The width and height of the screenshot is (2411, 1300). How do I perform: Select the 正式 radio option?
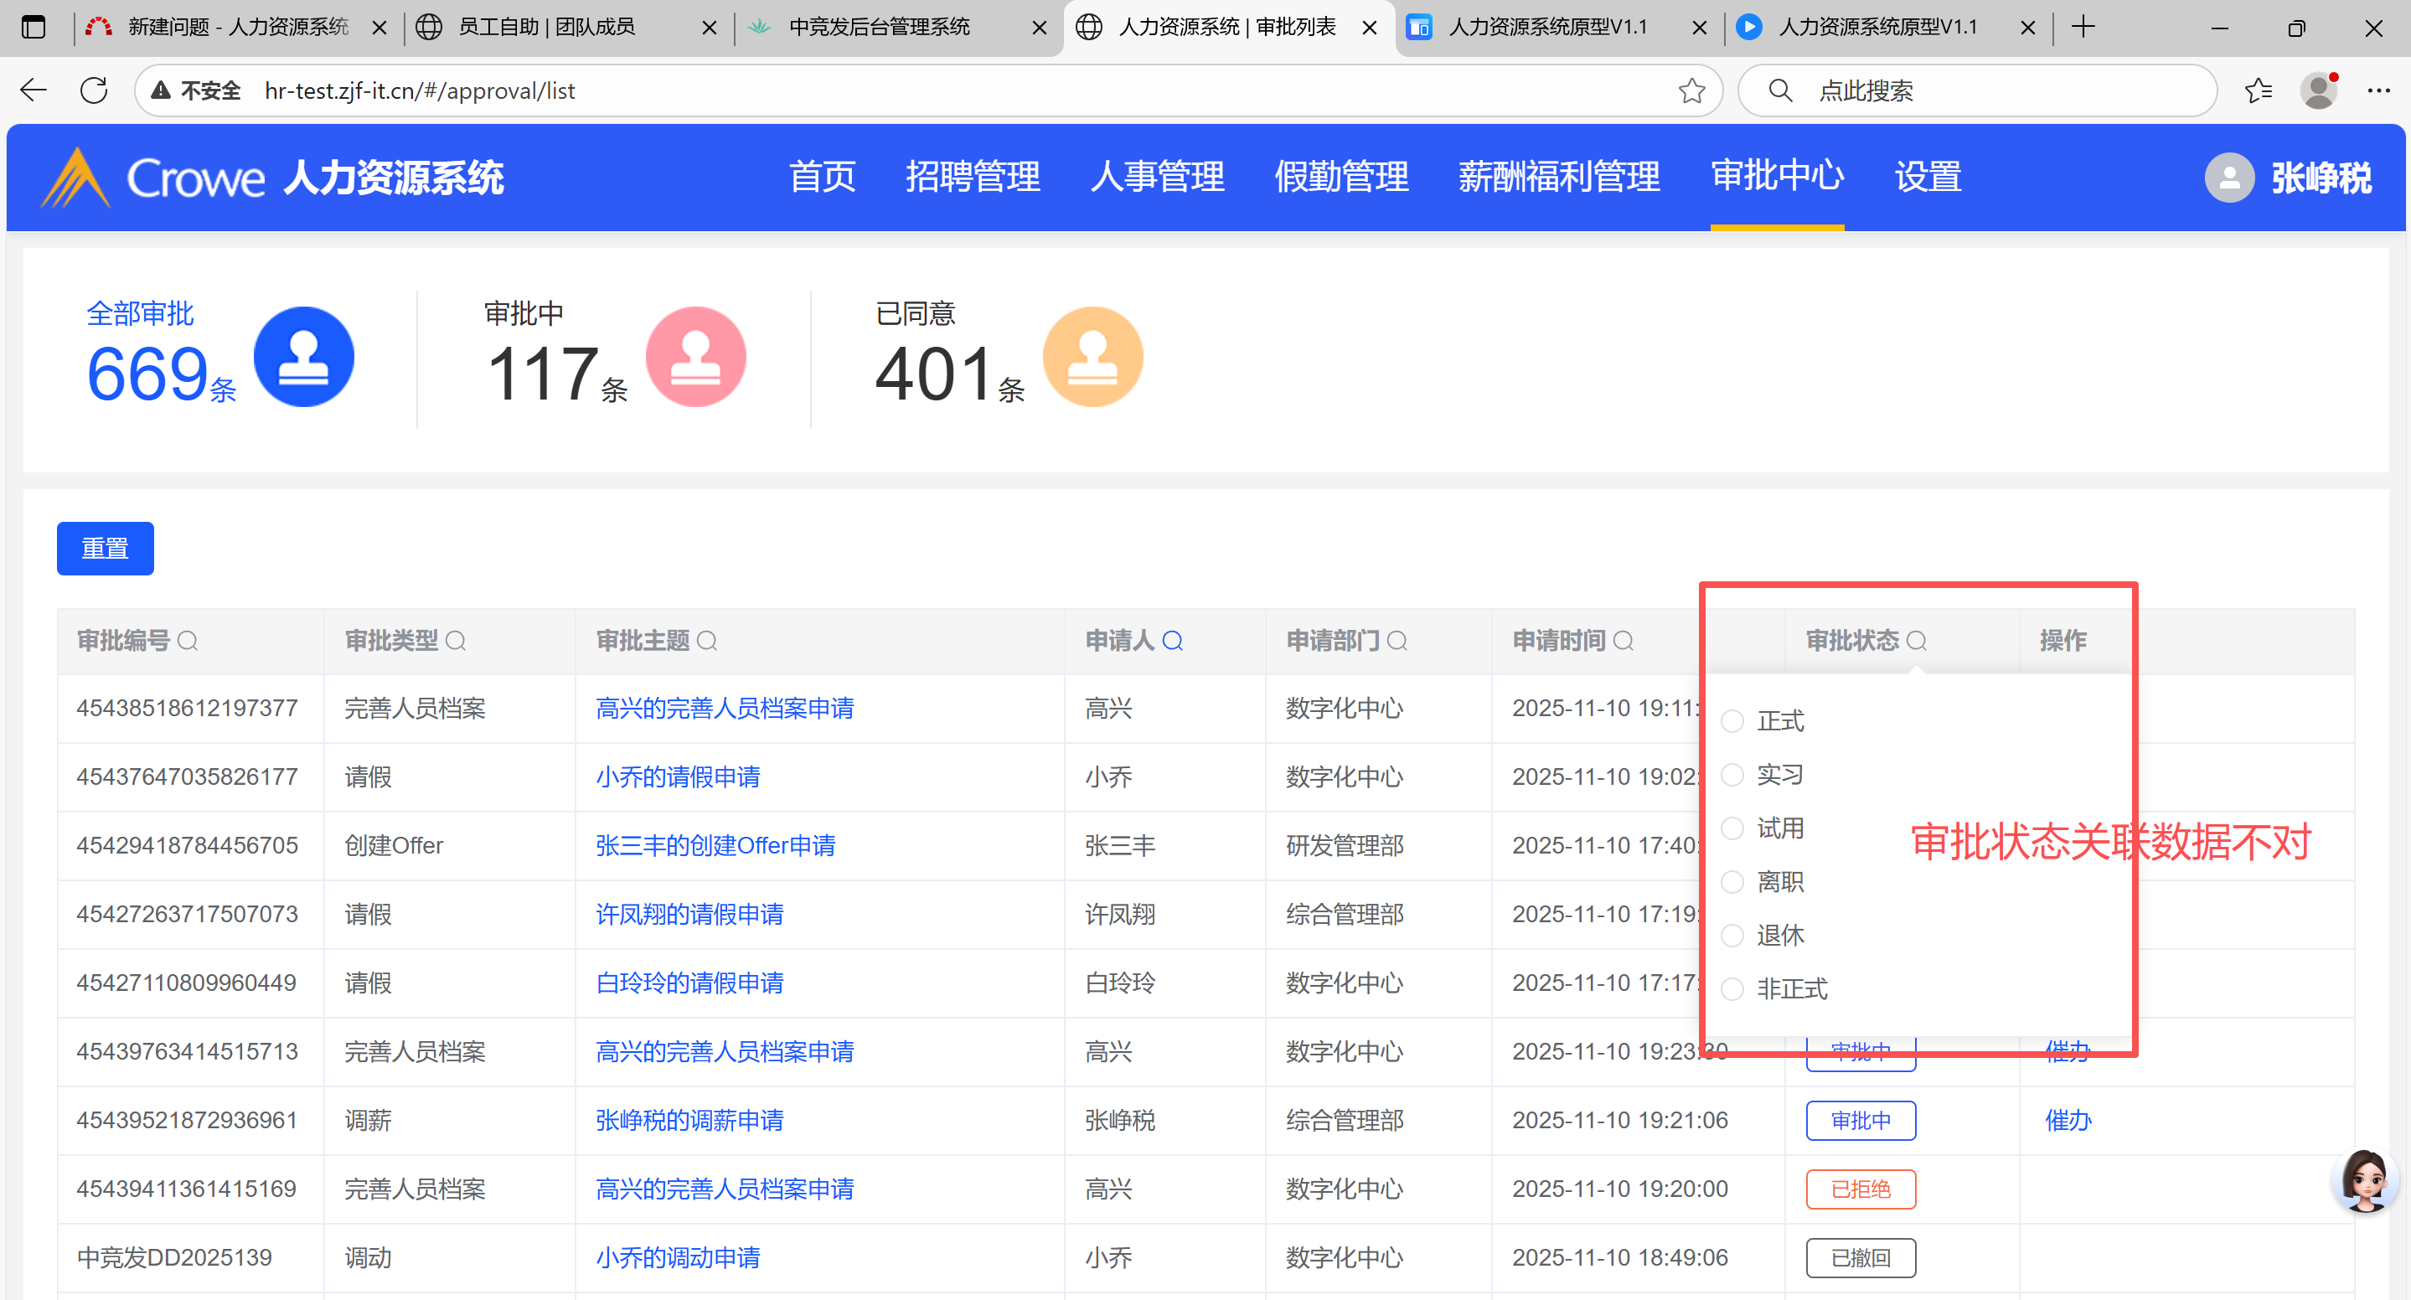1732,720
